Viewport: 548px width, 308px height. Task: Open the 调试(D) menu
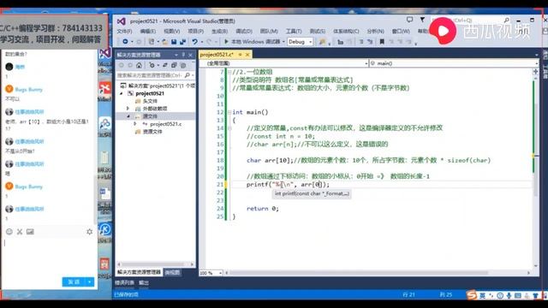[x=244, y=31]
